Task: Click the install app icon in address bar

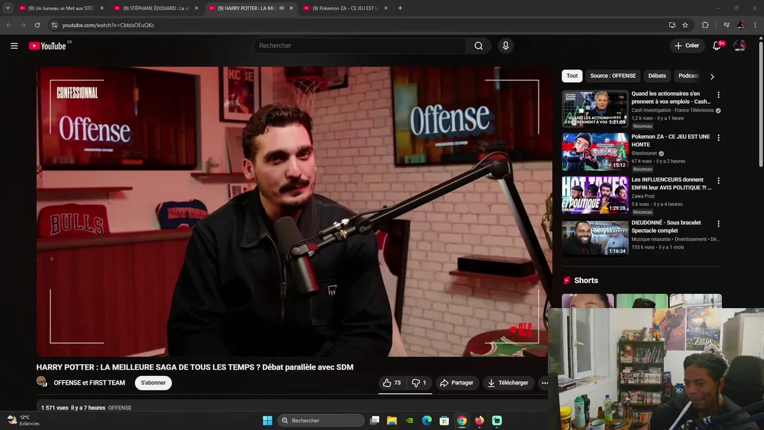Action: [x=672, y=25]
